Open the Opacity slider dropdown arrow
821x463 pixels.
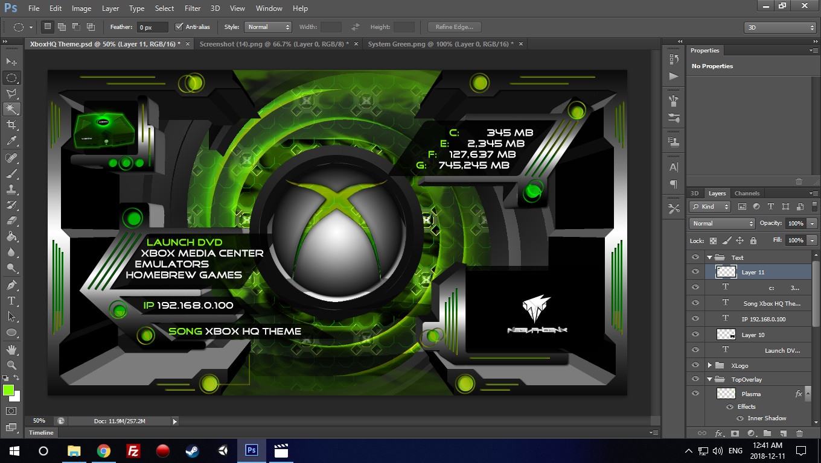pos(812,223)
